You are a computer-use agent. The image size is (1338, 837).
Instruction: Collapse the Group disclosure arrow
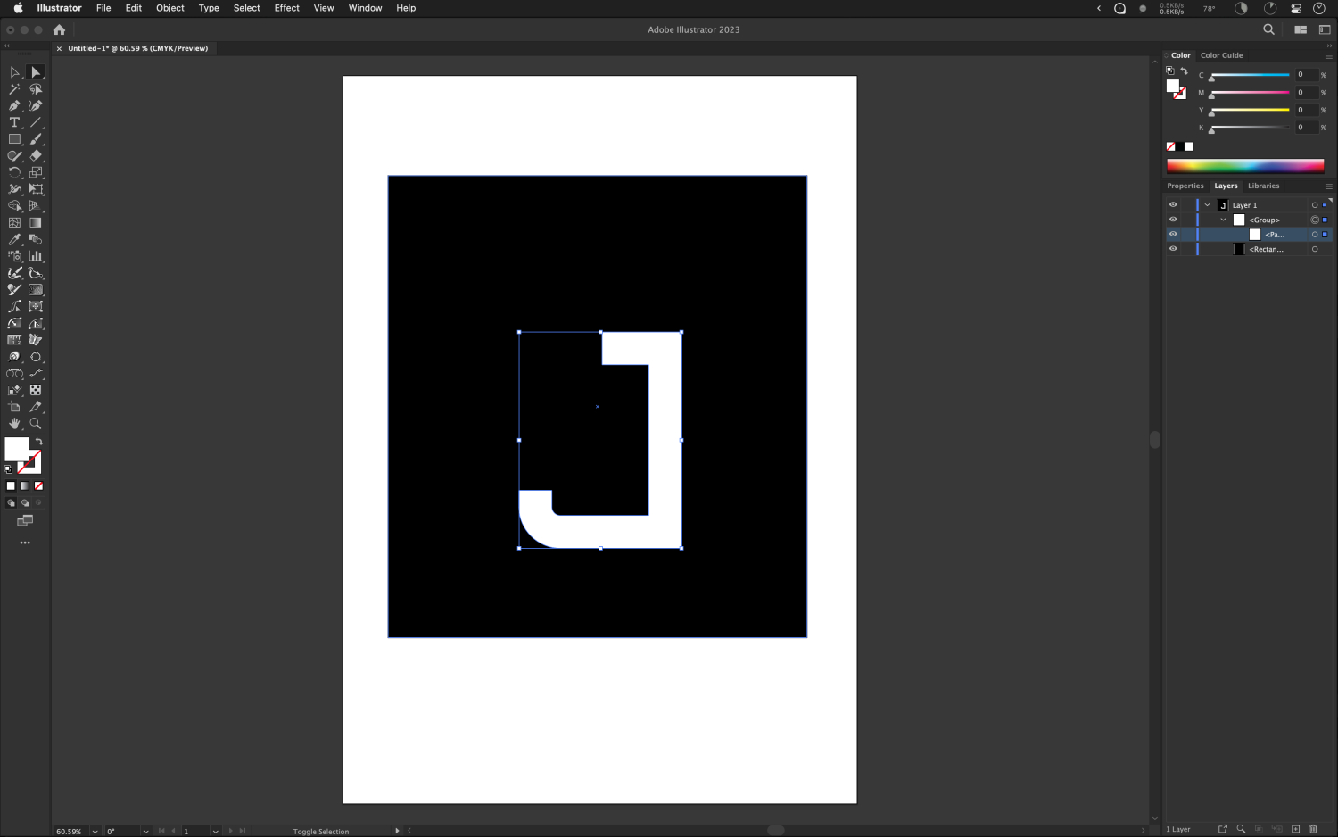tap(1223, 220)
